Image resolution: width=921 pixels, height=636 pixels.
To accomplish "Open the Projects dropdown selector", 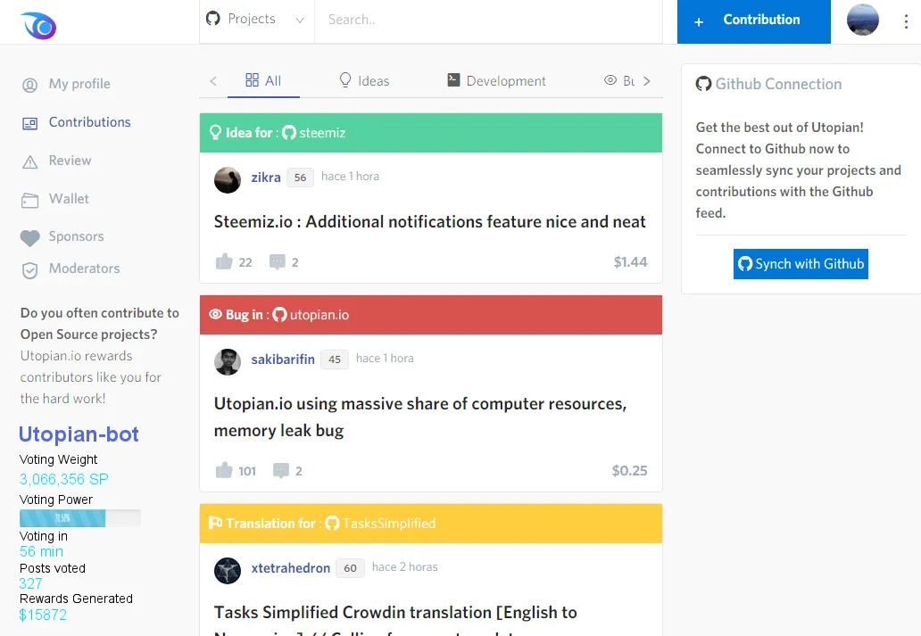I will click(256, 20).
